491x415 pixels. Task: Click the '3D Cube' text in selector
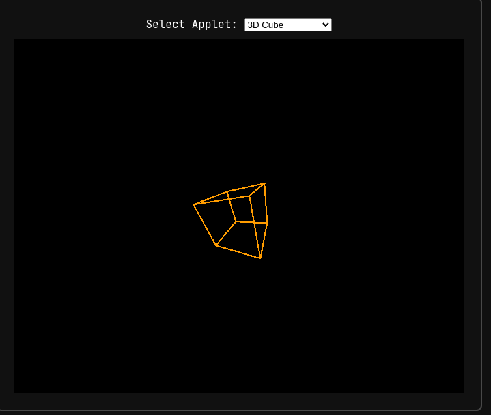click(x=266, y=25)
